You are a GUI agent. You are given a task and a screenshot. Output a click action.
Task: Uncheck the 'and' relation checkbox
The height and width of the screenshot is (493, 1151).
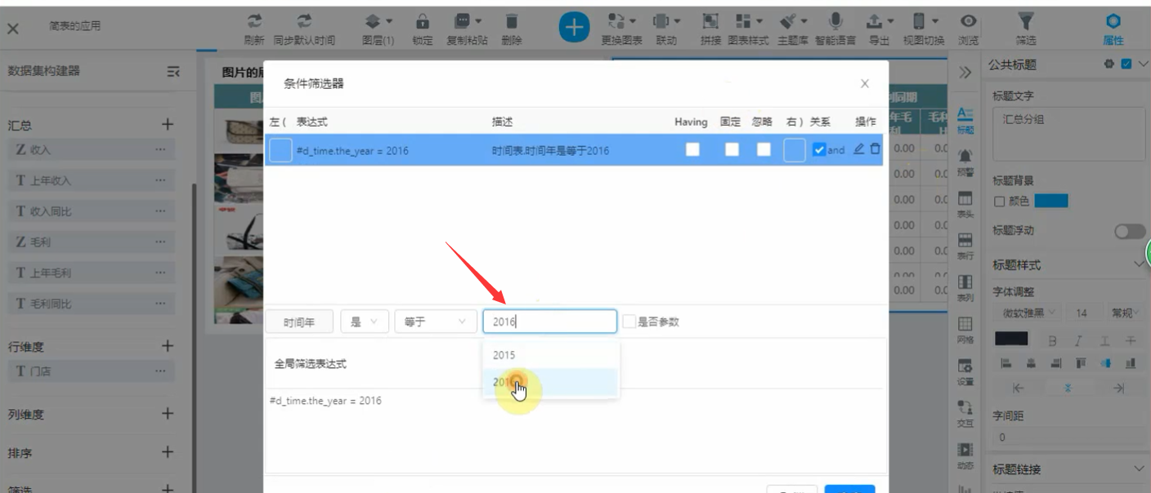[x=820, y=150]
